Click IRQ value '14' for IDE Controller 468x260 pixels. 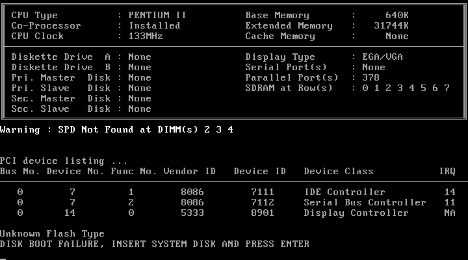click(450, 192)
